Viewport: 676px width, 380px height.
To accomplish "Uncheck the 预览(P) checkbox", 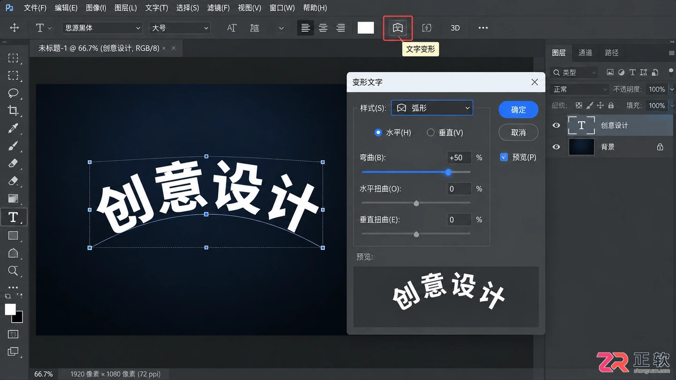I will tap(504, 157).
